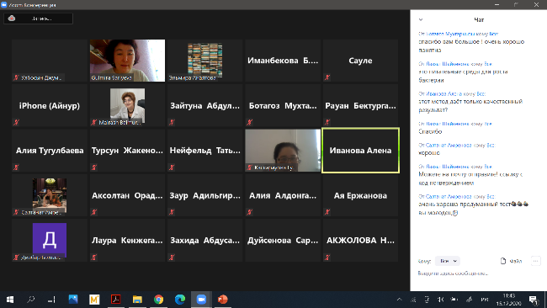The width and height of the screenshot is (547, 308).
Task: Click muted mic icon on Алия Алдонга tile
Action: pos(249,212)
